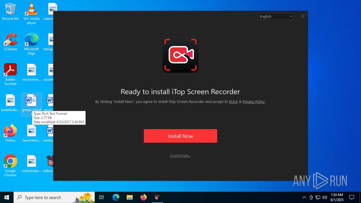
Task: Open the notification center icon
Action: tap(352, 197)
